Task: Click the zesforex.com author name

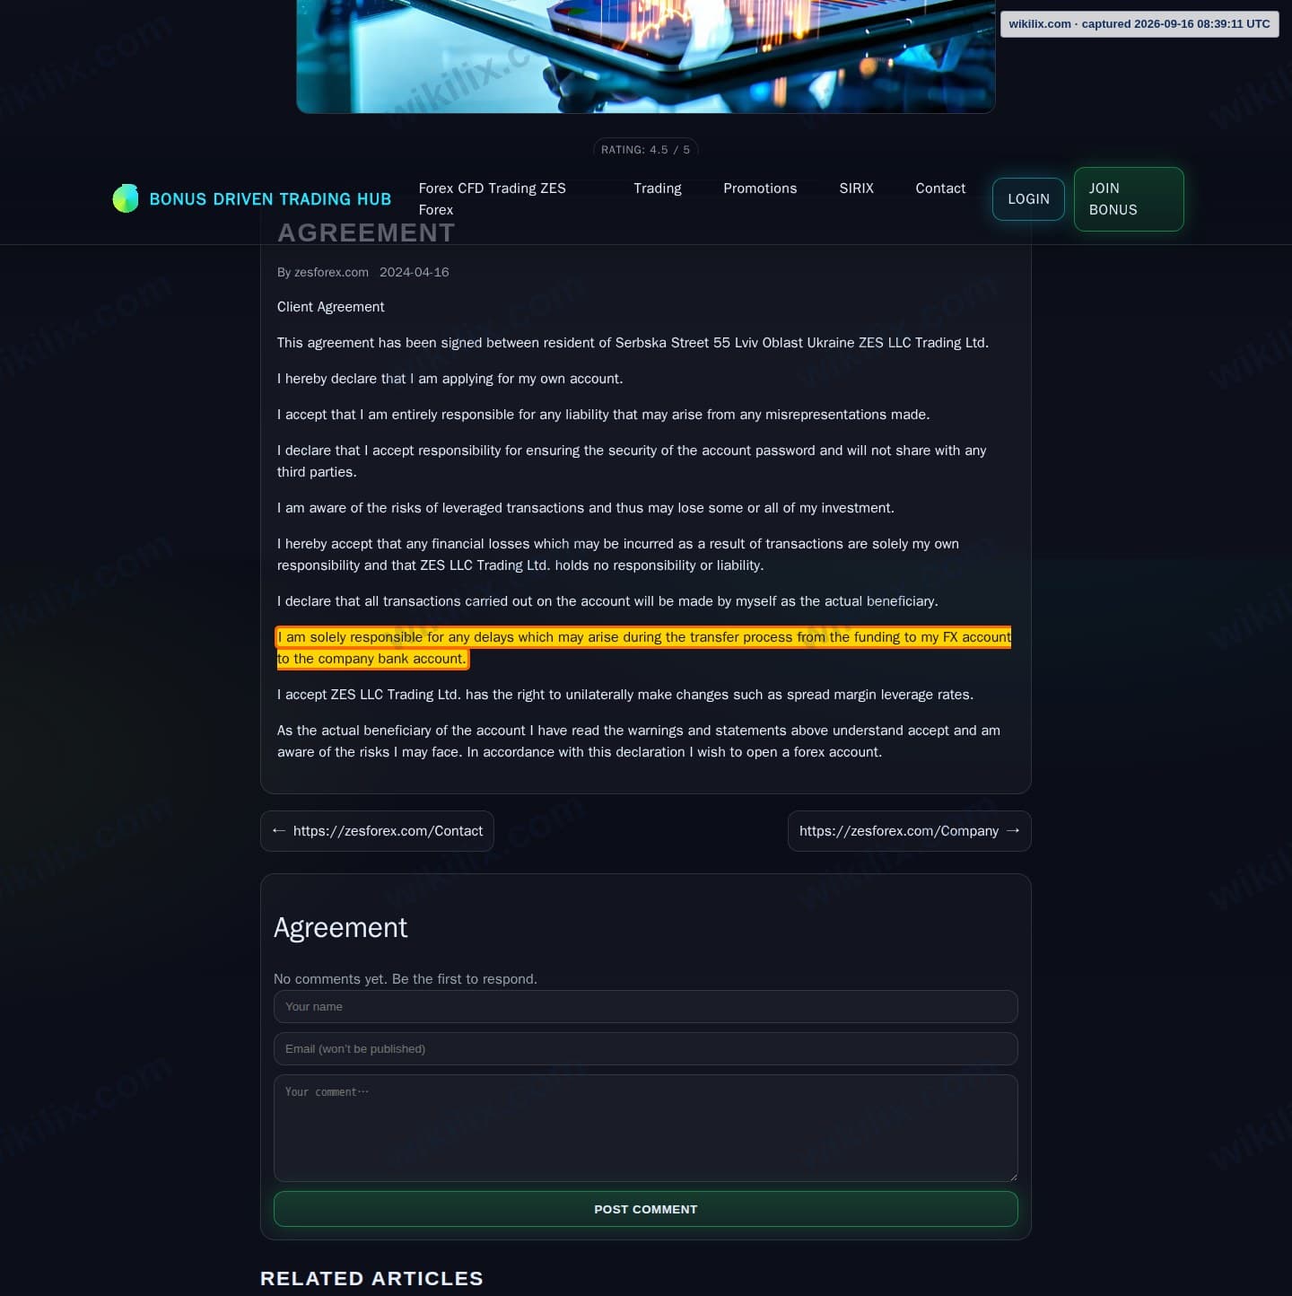Action: tap(331, 272)
